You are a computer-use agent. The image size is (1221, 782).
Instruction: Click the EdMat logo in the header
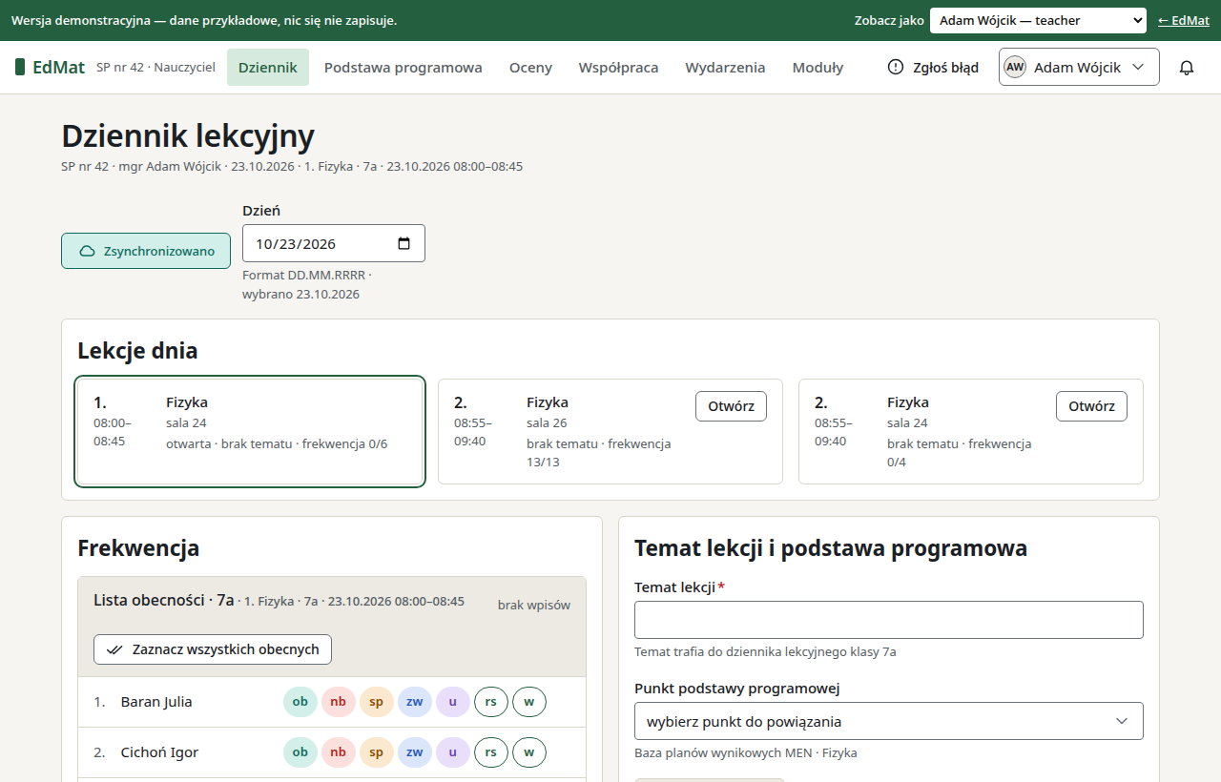coord(50,68)
